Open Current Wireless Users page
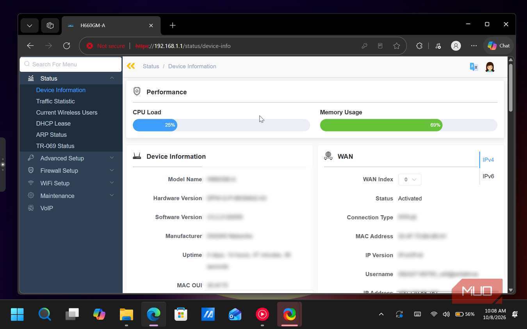Viewport: 527px width, 329px height. coord(67,113)
